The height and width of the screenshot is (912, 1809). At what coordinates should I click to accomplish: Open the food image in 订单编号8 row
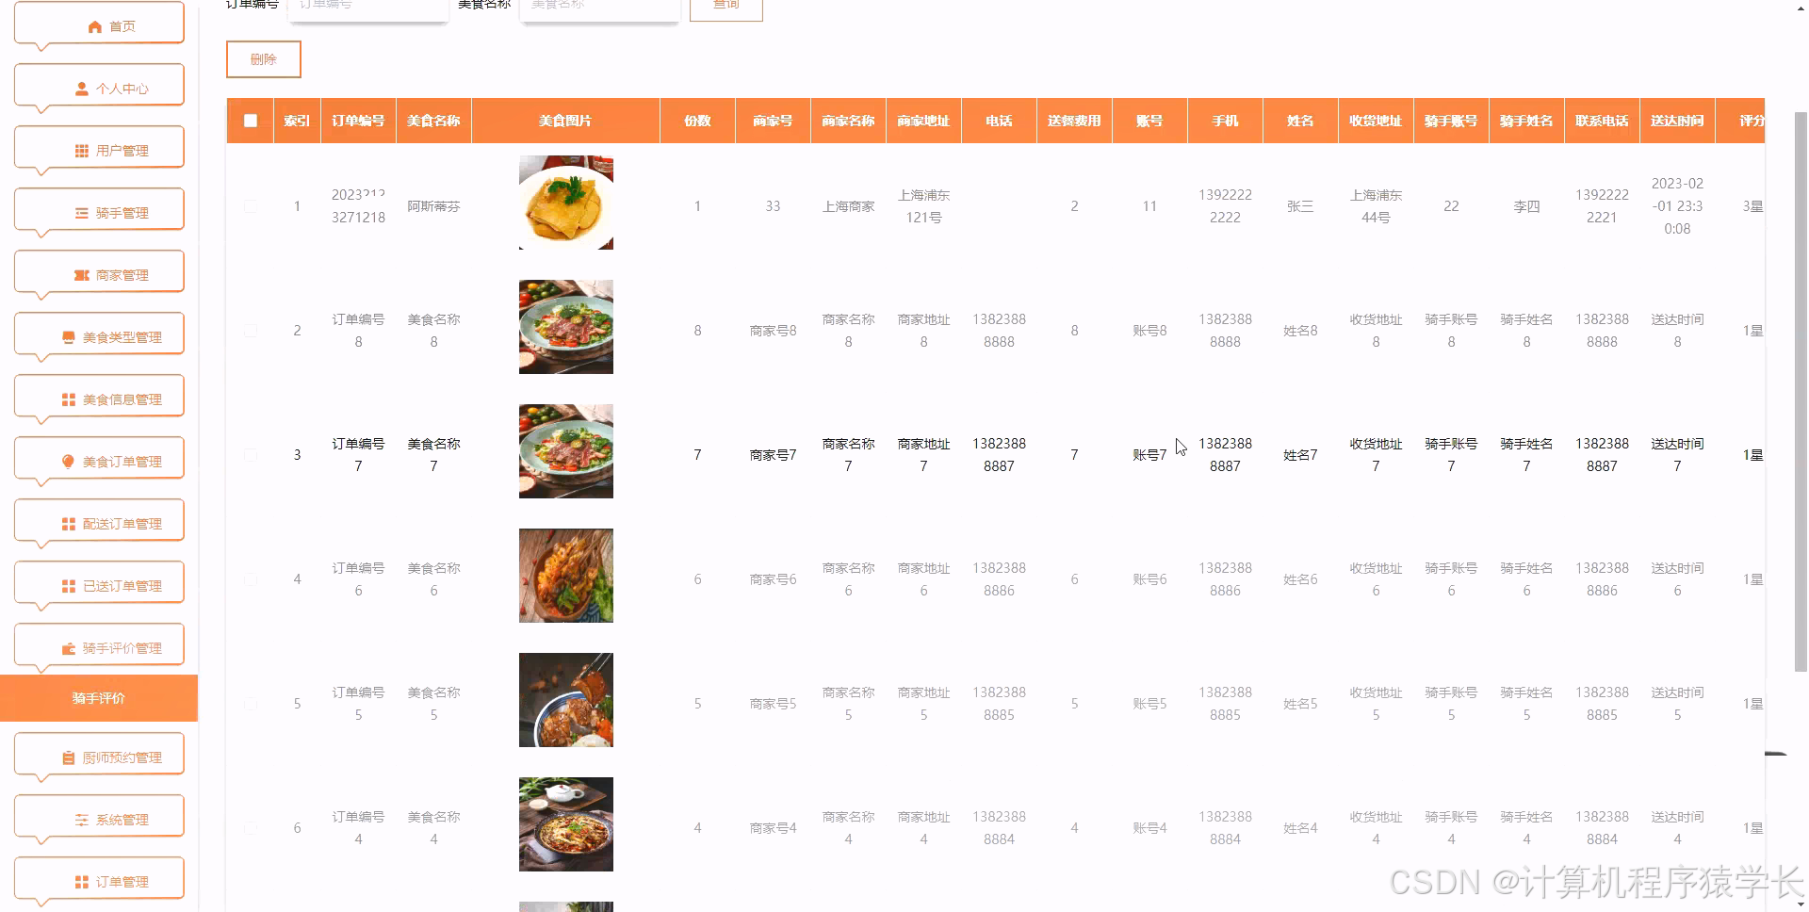[566, 327]
